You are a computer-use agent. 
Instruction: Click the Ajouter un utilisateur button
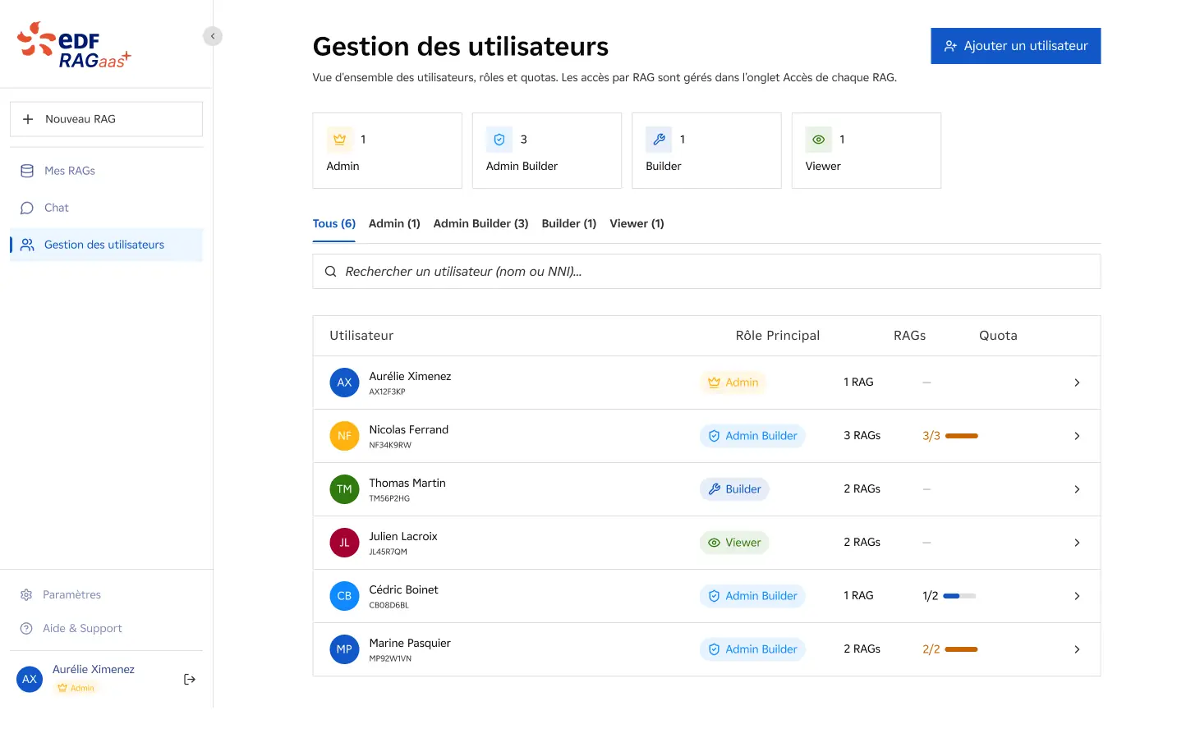click(x=1016, y=46)
